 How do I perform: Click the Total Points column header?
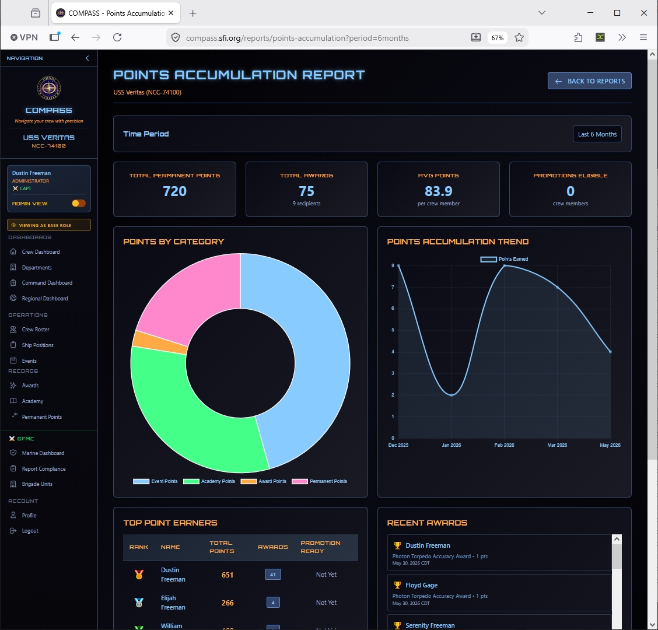click(222, 547)
